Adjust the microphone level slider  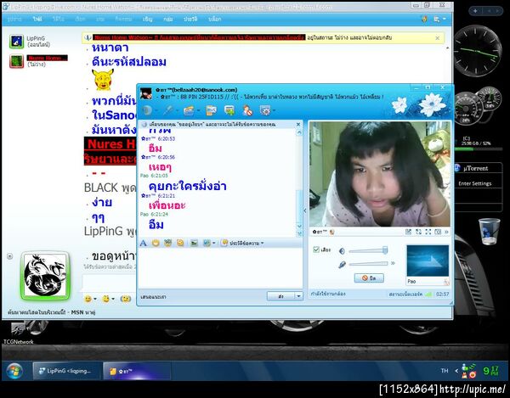pyautogui.click(x=368, y=264)
